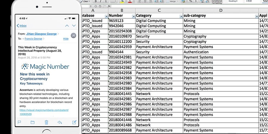This screenshot has height=134, width=268.
Task: Open the currency format dropdown arrow
Action: click(187, 1)
